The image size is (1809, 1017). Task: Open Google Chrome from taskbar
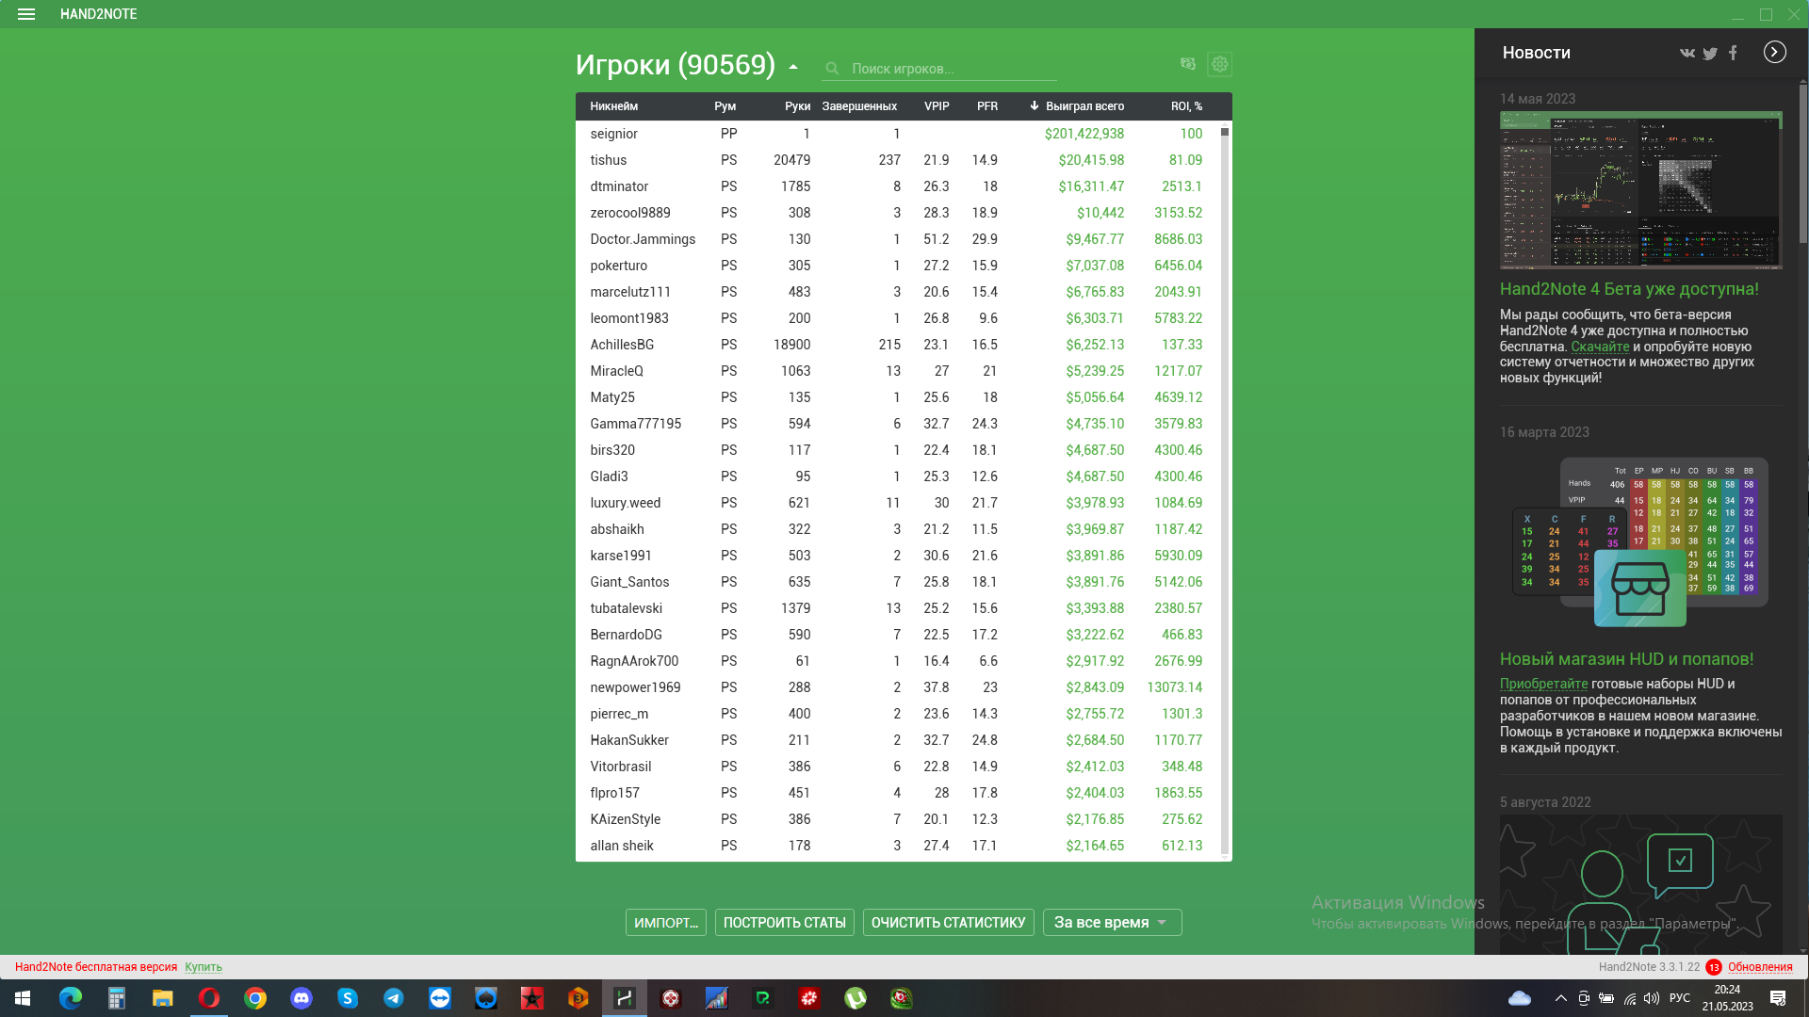[255, 998]
